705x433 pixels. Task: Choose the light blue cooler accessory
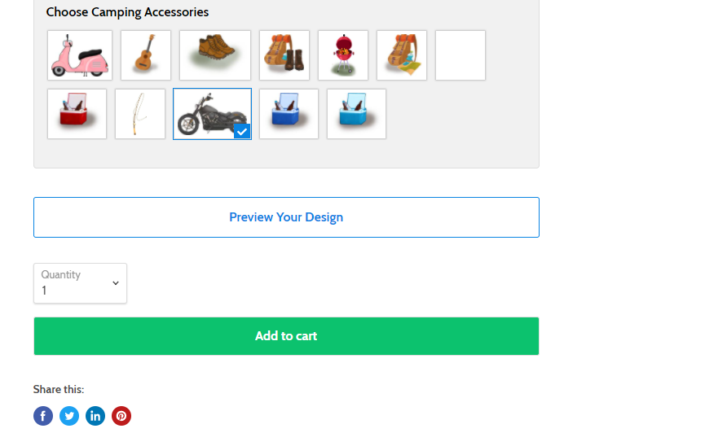[x=356, y=114]
